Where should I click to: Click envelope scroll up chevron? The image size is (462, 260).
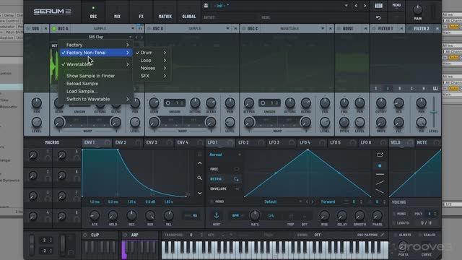199,163
